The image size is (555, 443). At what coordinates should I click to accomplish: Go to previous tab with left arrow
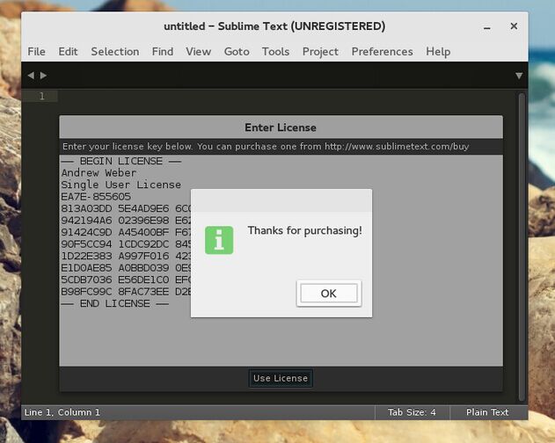[31, 76]
